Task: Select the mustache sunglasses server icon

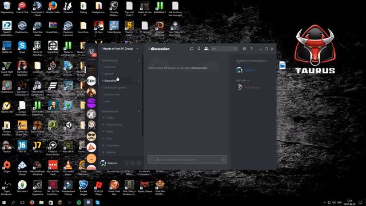Action: pyautogui.click(x=91, y=136)
